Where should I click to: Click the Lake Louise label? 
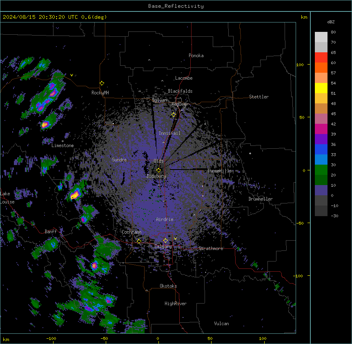click(x=7, y=198)
